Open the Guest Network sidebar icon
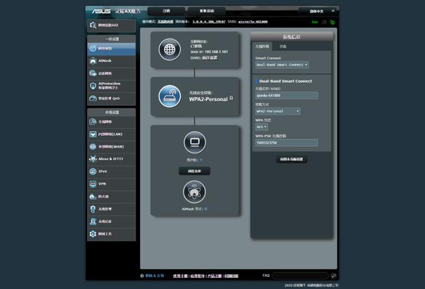This screenshot has height=289, width=425. [93, 73]
